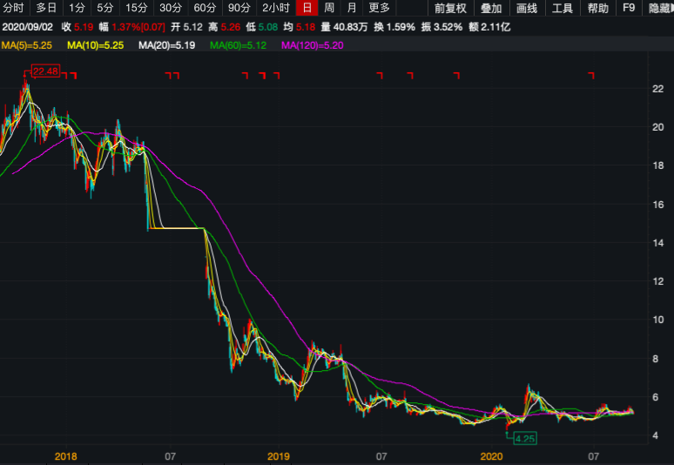
Task: Select the 60分 chart period
Action: 205,8
